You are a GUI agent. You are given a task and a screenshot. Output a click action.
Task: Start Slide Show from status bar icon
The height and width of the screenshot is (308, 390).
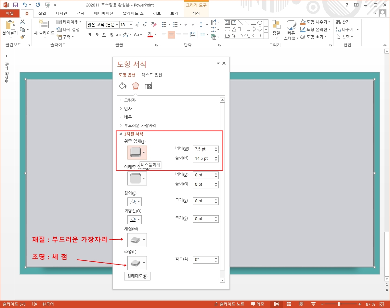coord(313,304)
